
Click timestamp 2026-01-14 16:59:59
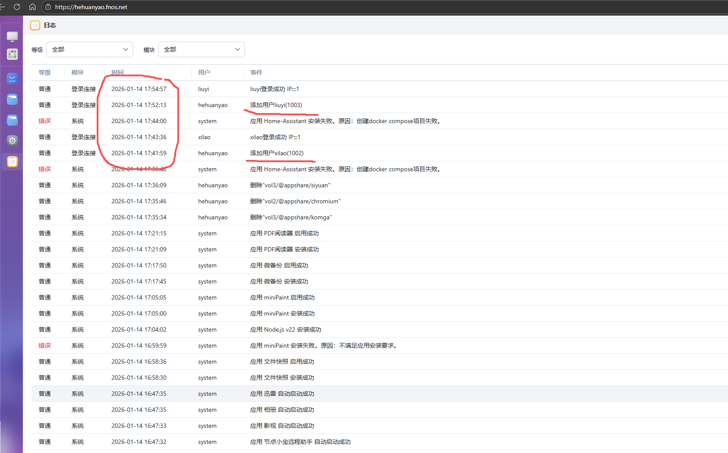[x=139, y=345]
